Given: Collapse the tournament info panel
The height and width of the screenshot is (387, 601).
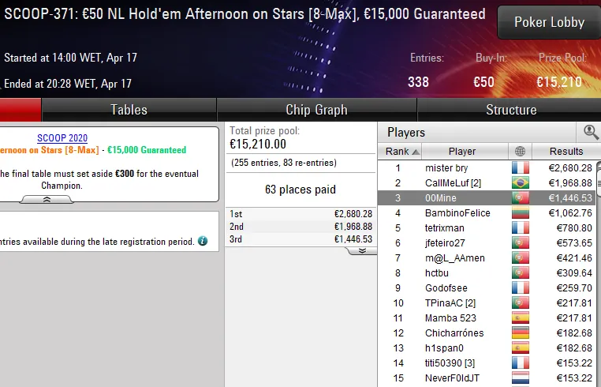Looking at the screenshot, I should (x=47, y=200).
